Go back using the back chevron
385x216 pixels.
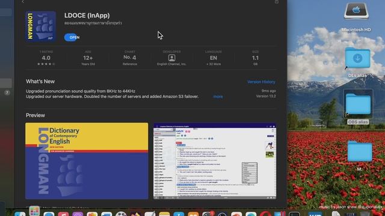click(23, 1)
